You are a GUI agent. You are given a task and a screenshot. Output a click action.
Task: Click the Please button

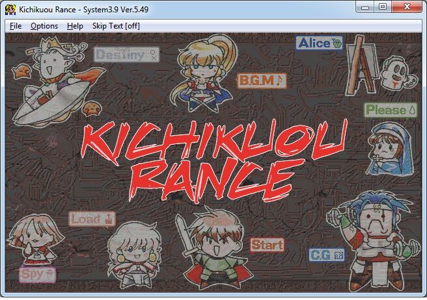391,110
